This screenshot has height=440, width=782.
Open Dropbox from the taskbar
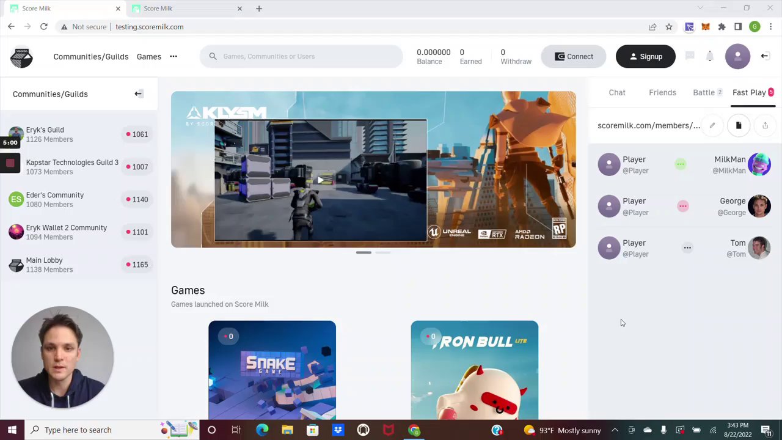(x=338, y=430)
